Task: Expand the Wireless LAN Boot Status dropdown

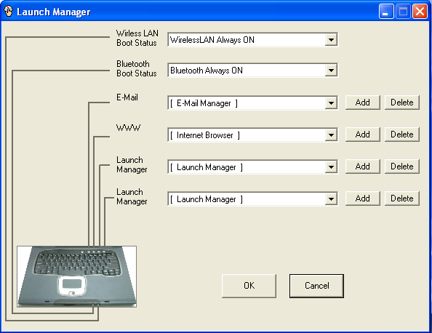Action: click(x=331, y=40)
